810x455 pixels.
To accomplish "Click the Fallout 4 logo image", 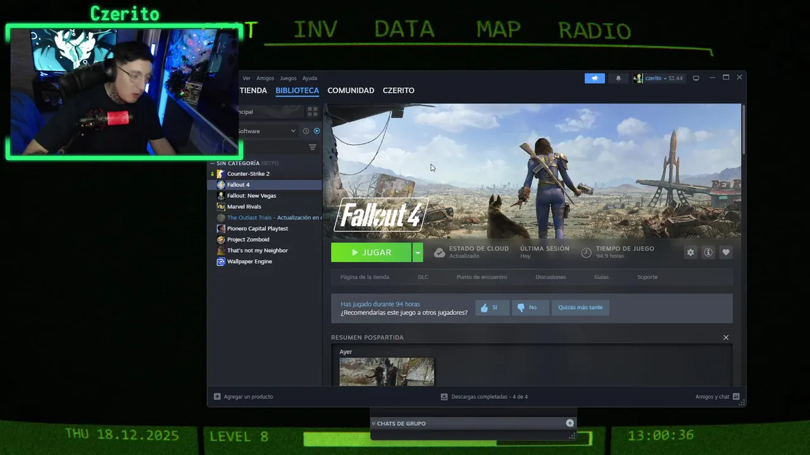I will (x=381, y=215).
